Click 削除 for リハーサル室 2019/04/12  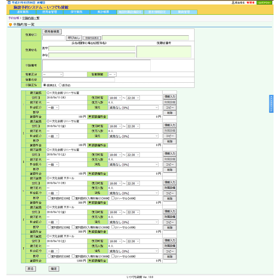click(170, 141)
